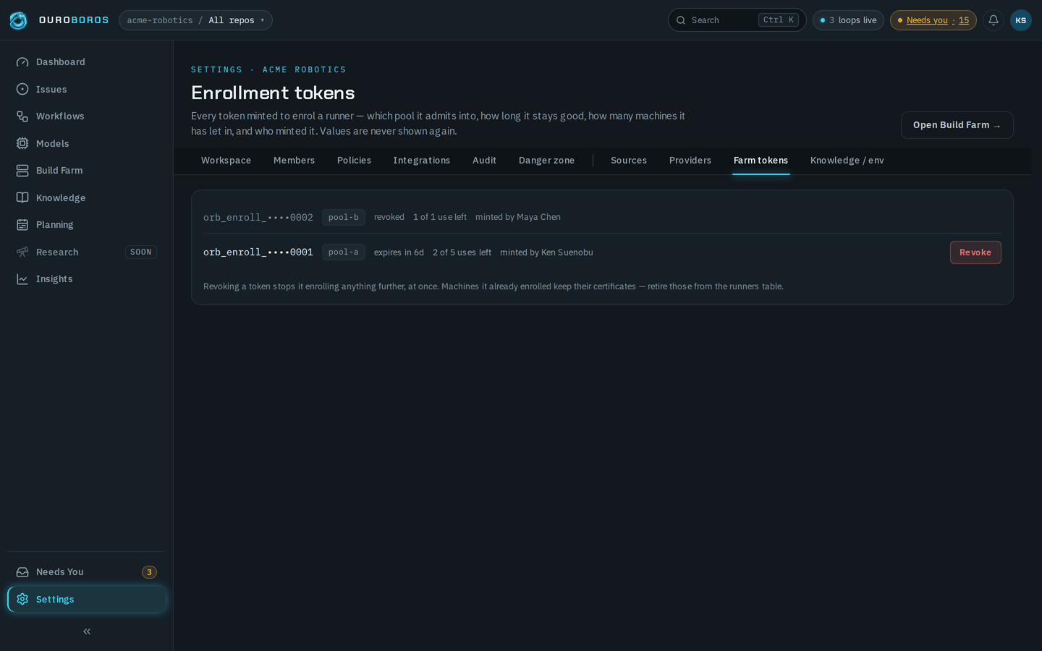Viewport: 1042px width, 651px height.
Task: Click token name orb_enroll_••••0002
Action: coord(258,217)
